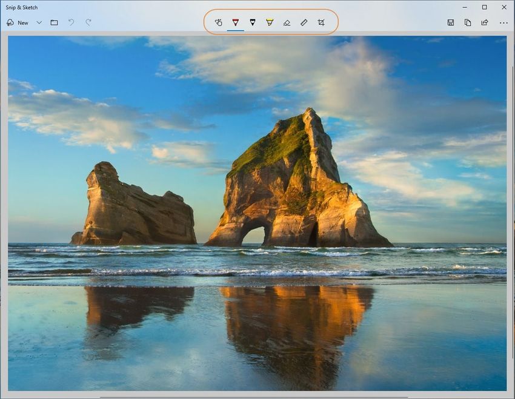Click the Save as disk icon
This screenshot has width=515, height=399.
451,22
